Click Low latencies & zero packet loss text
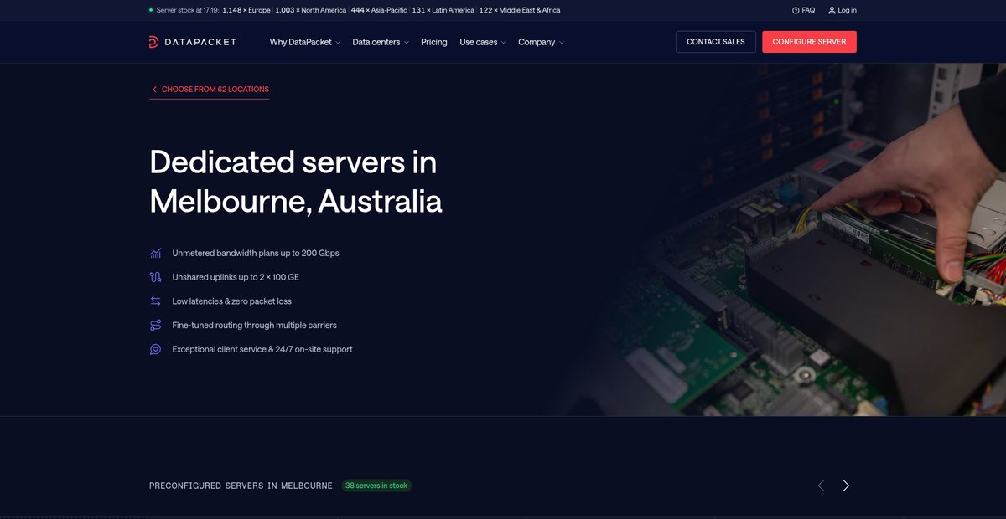The image size is (1006, 519). tap(232, 301)
